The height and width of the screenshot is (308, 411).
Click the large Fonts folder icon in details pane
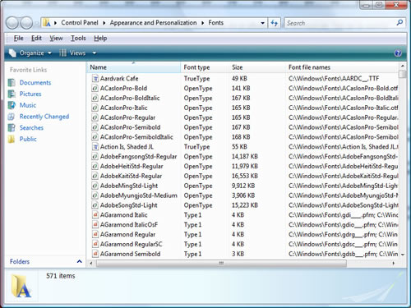point(21,287)
